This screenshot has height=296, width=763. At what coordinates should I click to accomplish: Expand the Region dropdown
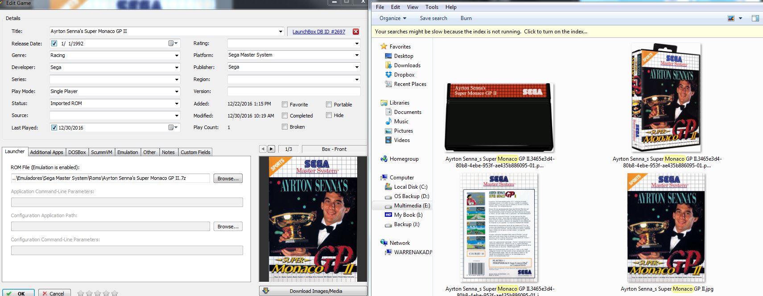point(357,79)
